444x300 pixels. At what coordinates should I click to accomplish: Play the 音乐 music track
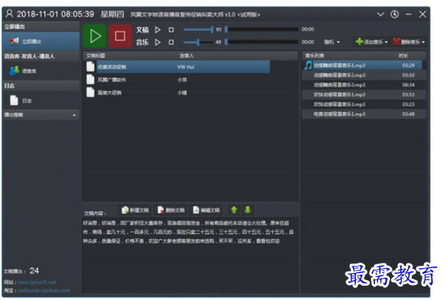pos(158,42)
